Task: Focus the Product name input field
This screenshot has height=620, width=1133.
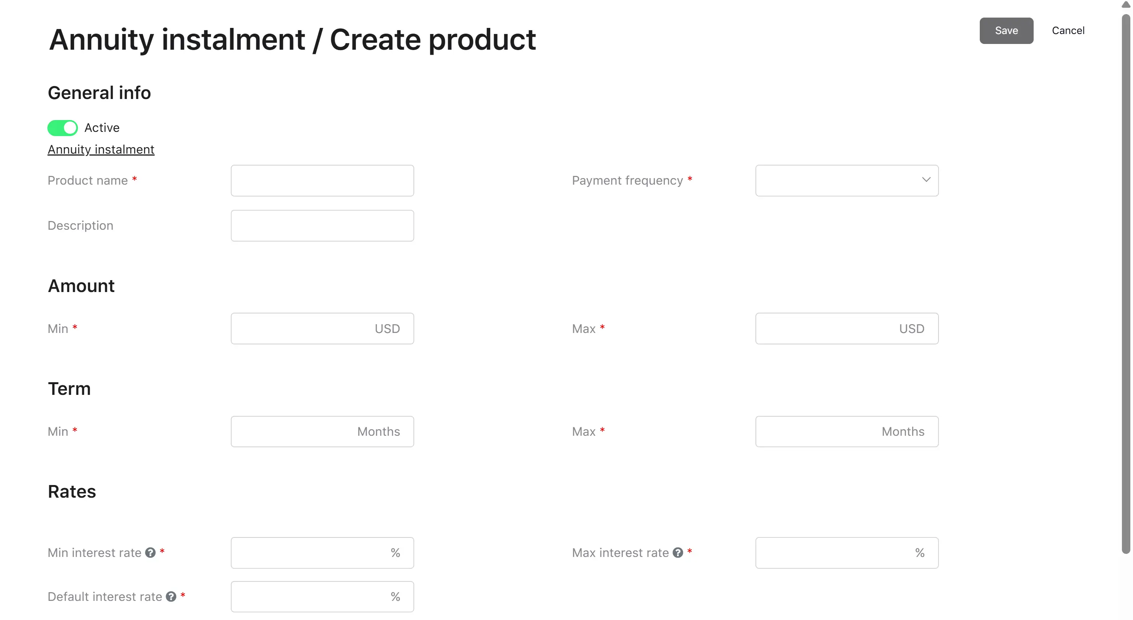Action: (x=323, y=180)
